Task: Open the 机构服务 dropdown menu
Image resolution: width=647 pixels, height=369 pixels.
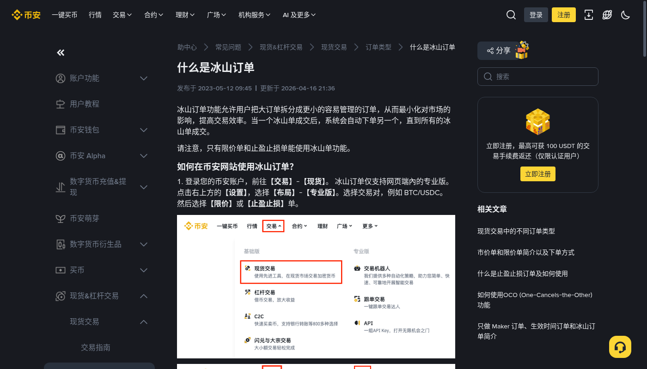Action: (255, 15)
